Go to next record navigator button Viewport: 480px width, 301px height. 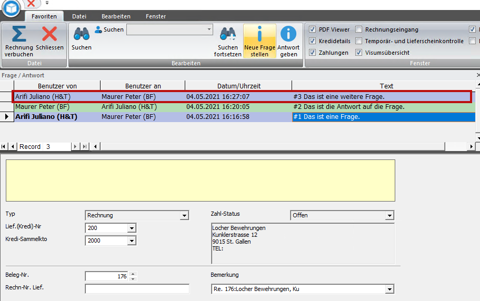pos(75,147)
